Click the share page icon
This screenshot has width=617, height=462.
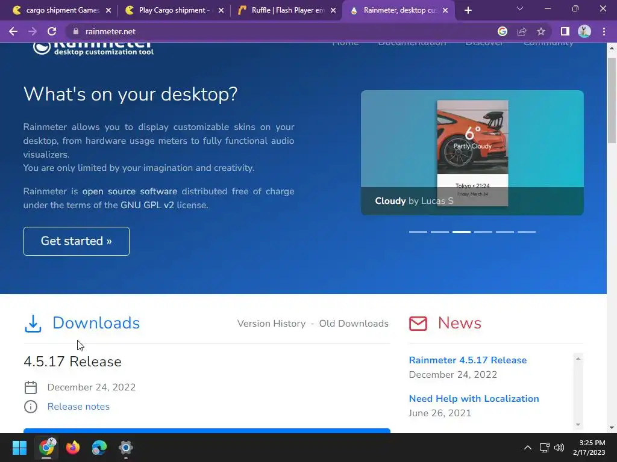click(522, 31)
